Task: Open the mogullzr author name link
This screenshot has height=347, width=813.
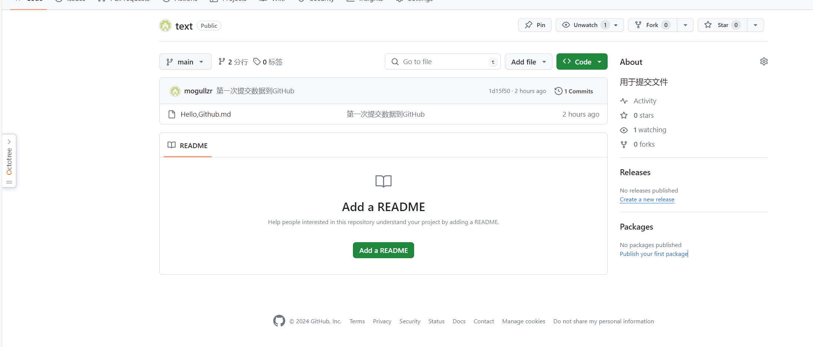Action: pyautogui.click(x=198, y=91)
